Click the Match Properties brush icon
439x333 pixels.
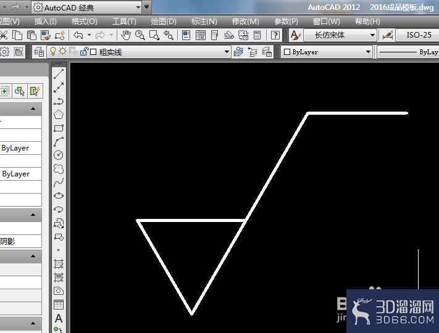[60, 35]
